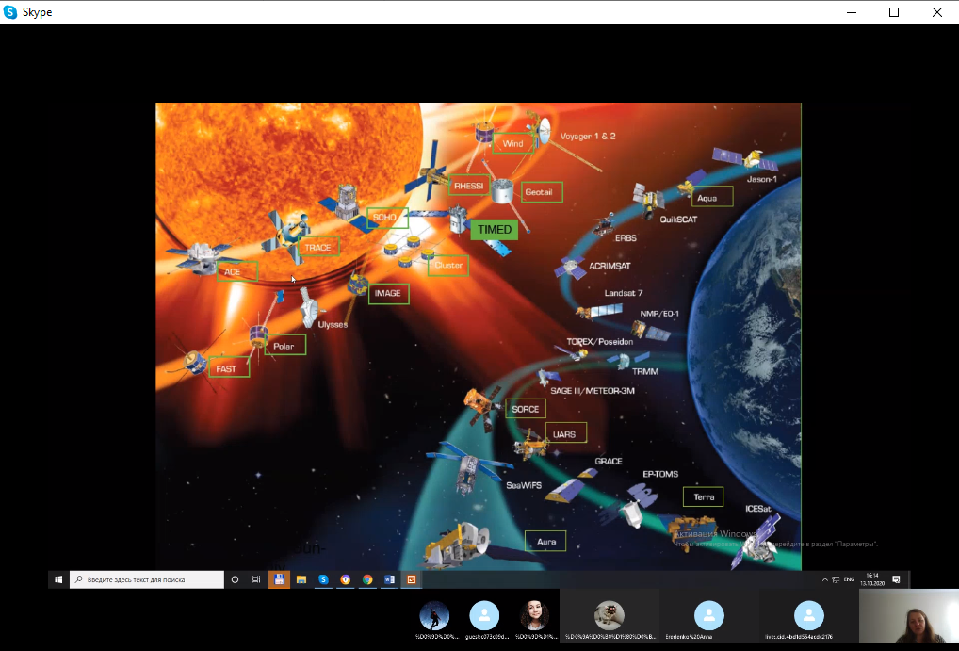Click the GRACE label
959x651 pixels.
click(609, 461)
